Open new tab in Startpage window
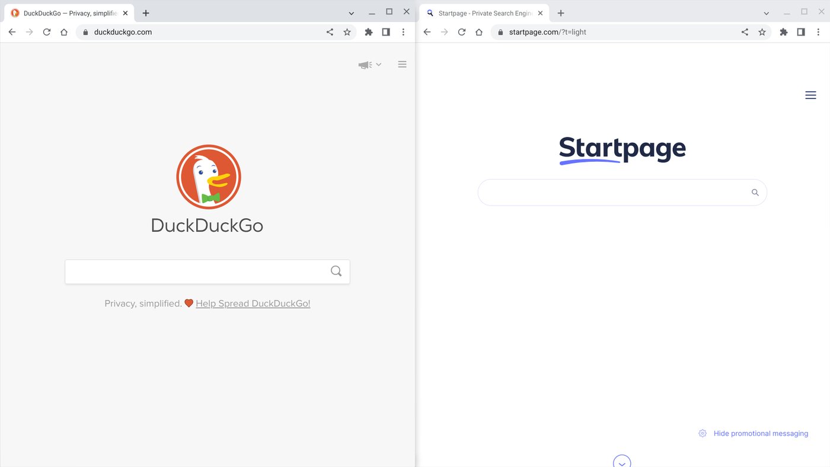830x467 pixels. (561, 13)
